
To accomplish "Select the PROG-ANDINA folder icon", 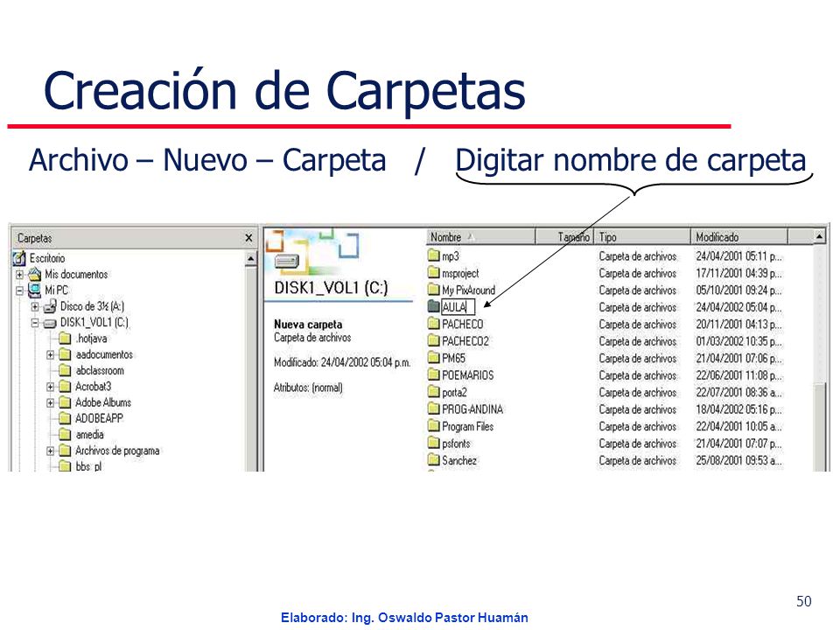I will [433, 409].
